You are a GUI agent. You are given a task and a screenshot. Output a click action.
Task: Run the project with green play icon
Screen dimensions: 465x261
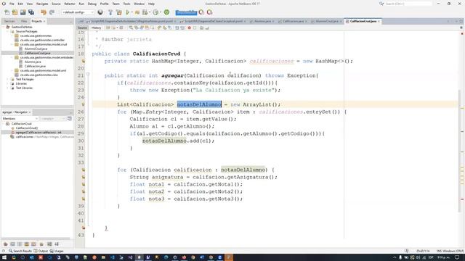tap(128, 12)
